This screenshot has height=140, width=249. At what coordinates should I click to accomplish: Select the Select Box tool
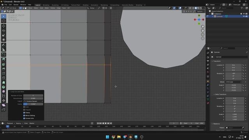click(4, 16)
